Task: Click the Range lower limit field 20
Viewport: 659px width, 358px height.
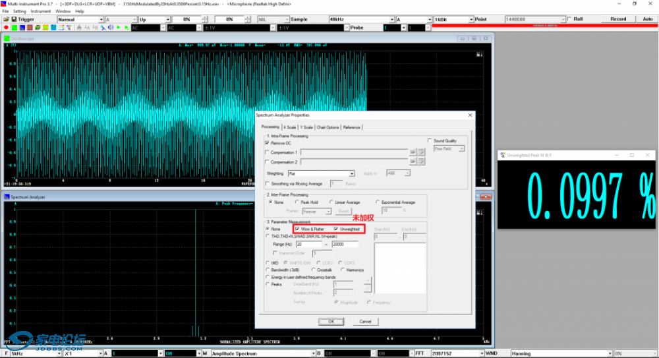Action: point(309,244)
